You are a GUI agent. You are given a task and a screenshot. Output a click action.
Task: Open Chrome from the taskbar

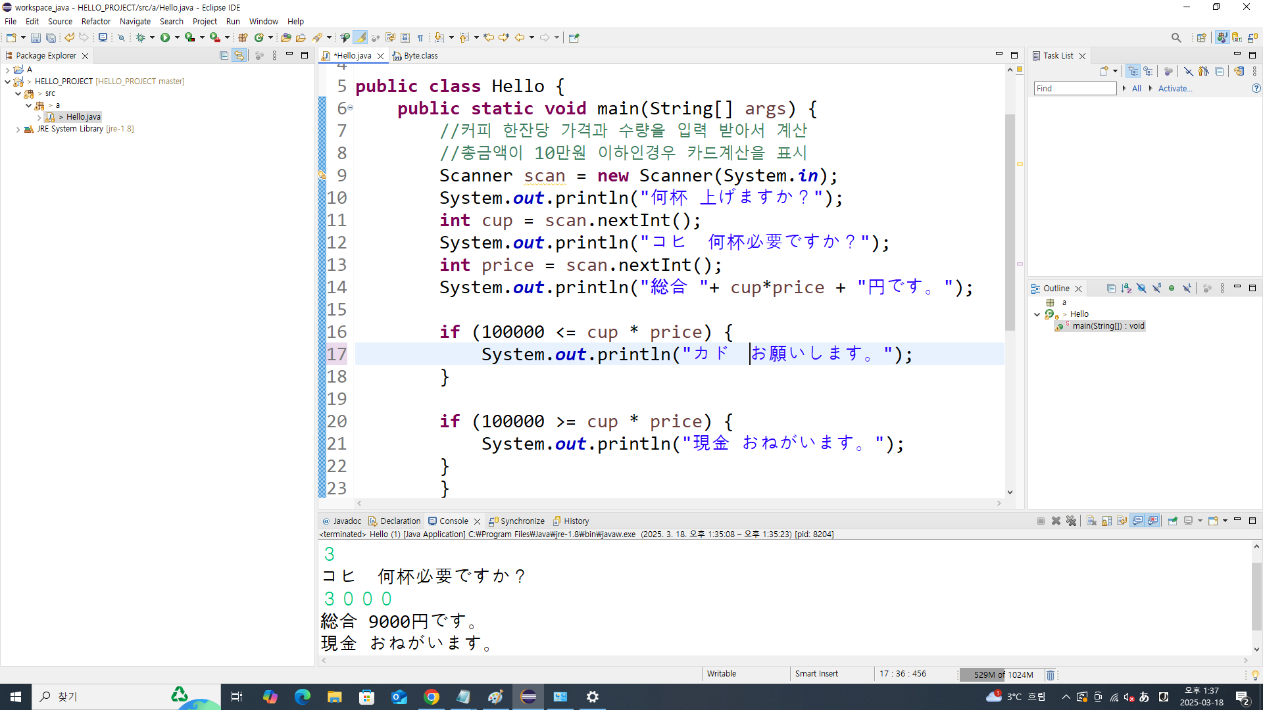[432, 697]
